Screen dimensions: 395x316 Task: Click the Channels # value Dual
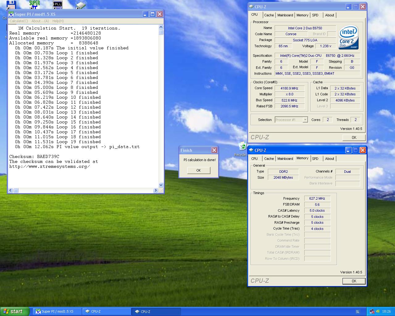347,172
